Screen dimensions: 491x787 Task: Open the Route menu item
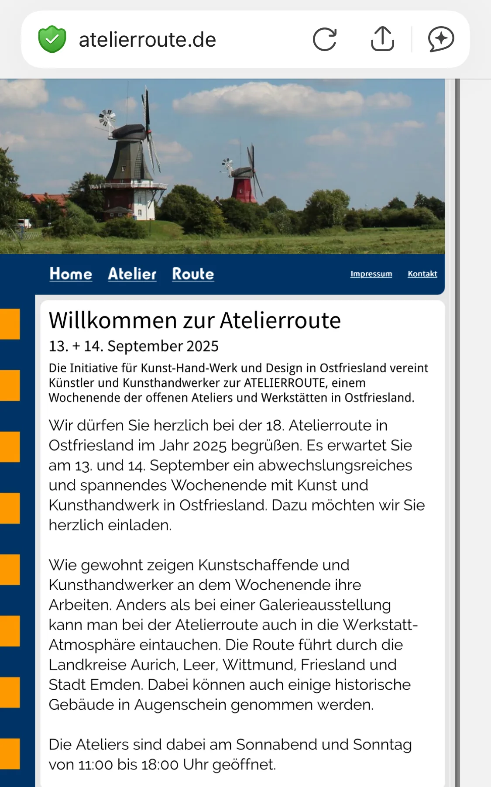pyautogui.click(x=193, y=274)
